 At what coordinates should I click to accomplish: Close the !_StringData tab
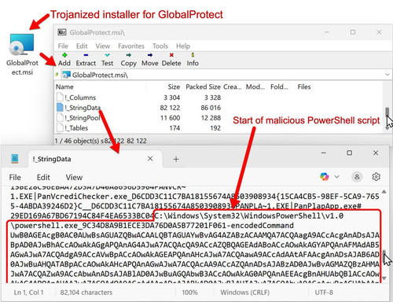150,159
